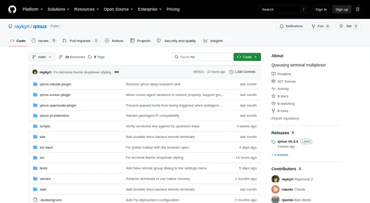Open commit 'Verify vendored wry against its upstream base'
The image size is (370, 203).
pos(163,126)
